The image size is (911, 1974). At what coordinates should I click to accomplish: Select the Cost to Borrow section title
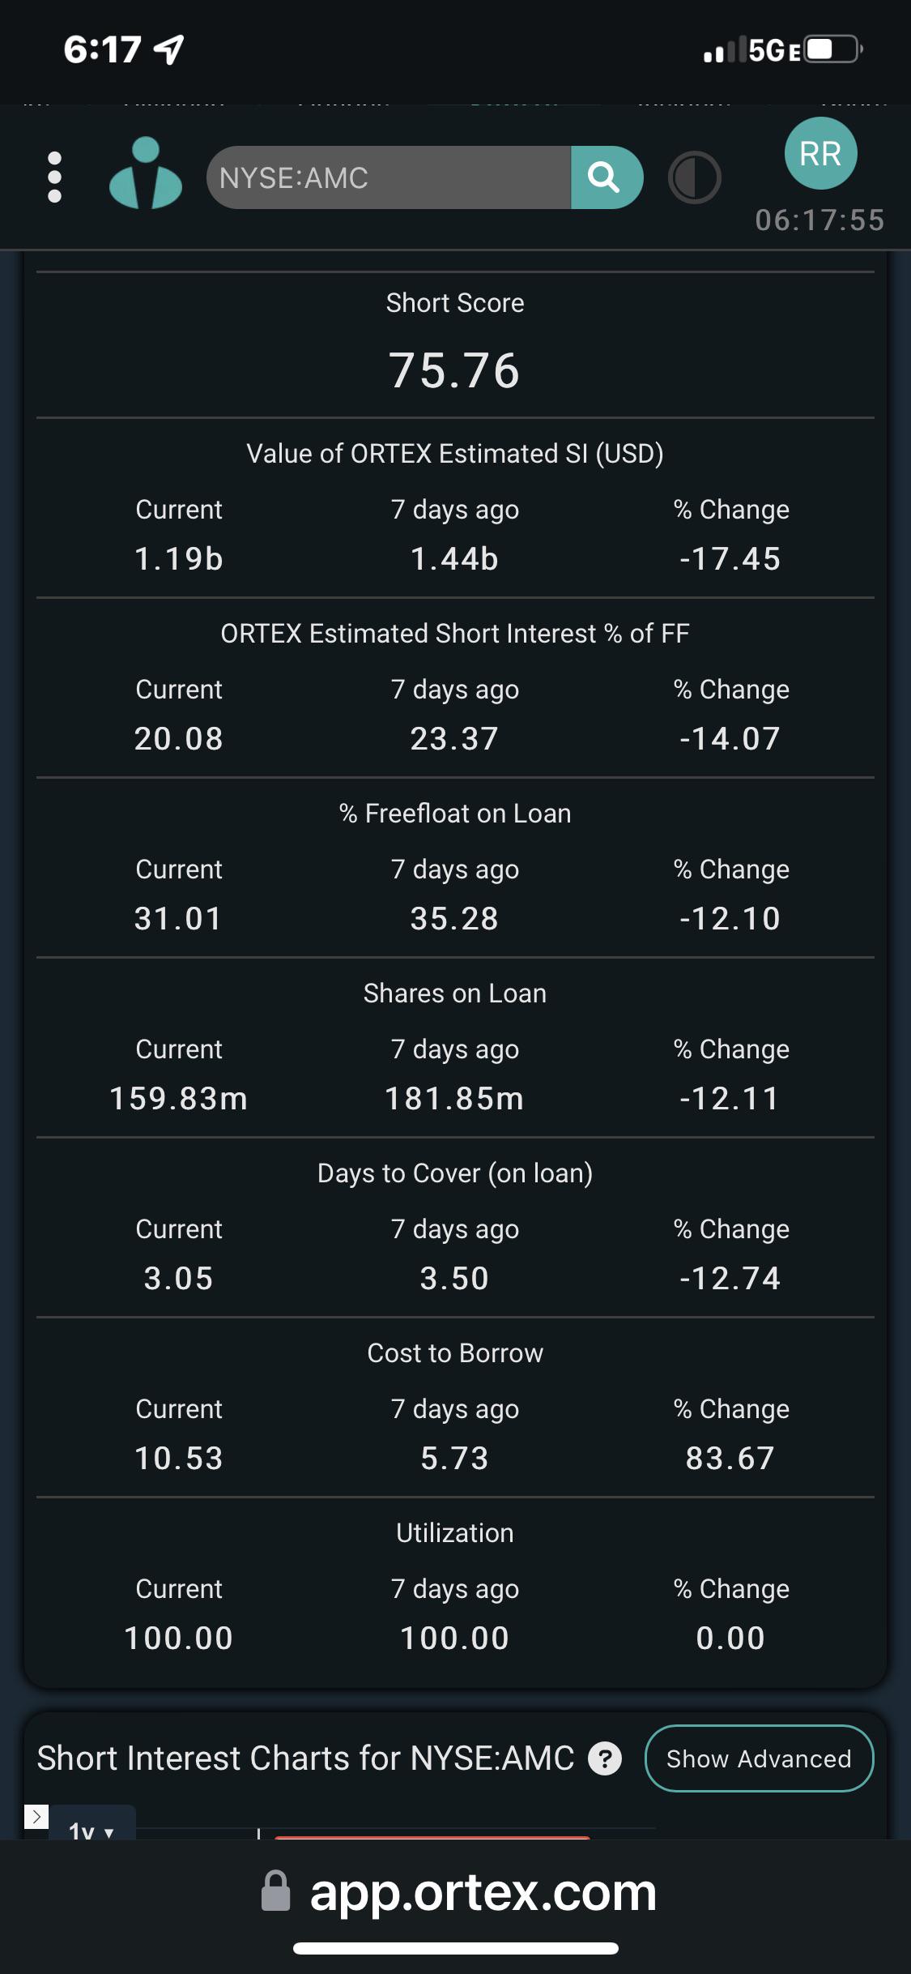(x=455, y=1353)
